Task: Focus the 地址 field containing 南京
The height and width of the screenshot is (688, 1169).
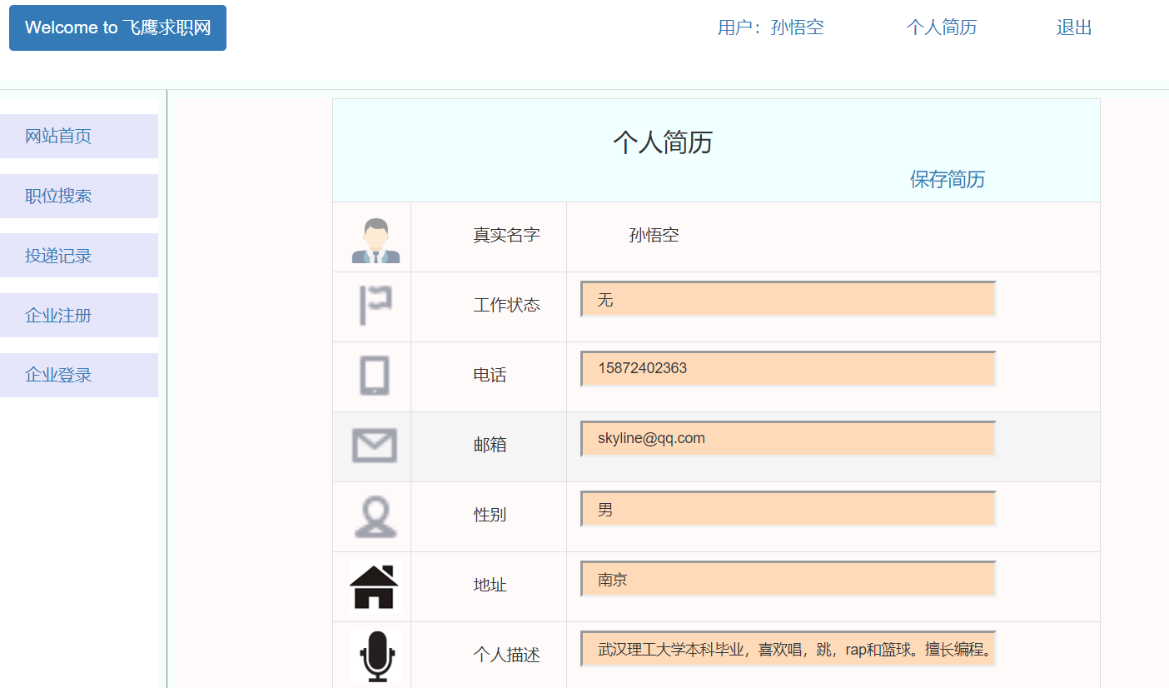Action: (x=788, y=579)
